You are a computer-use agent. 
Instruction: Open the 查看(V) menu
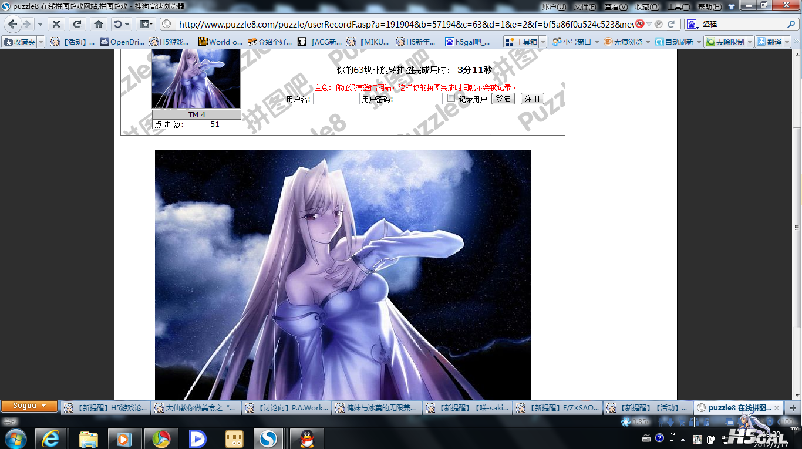[x=616, y=6]
